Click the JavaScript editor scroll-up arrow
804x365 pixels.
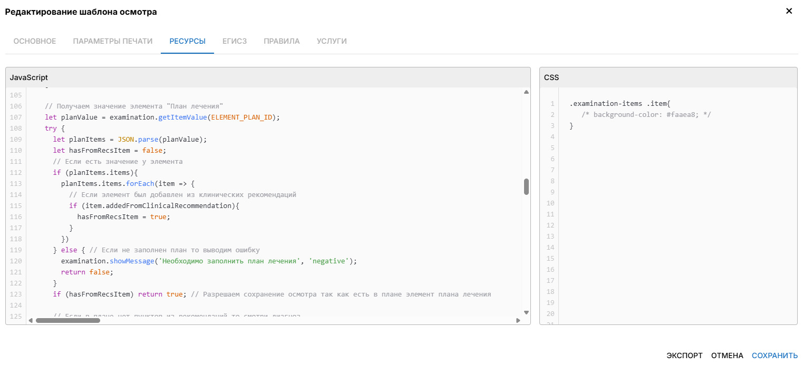(526, 92)
